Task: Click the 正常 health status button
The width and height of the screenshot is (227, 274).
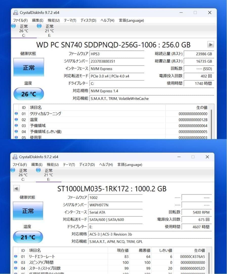Action: click(28, 67)
